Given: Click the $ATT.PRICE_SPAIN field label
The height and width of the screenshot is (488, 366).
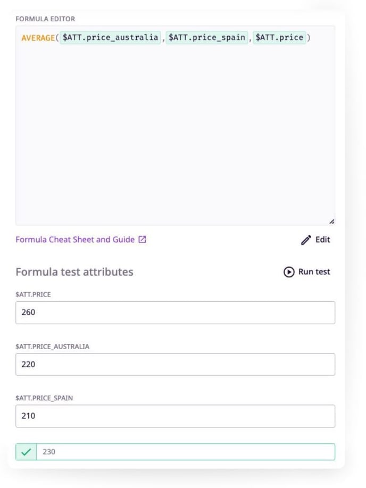Looking at the screenshot, I should coord(44,398).
